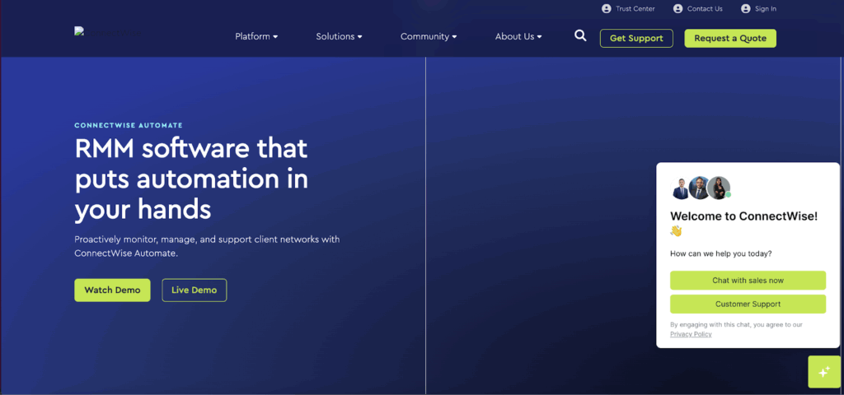Expand the Platform menu
The width and height of the screenshot is (844, 395).
[256, 37]
